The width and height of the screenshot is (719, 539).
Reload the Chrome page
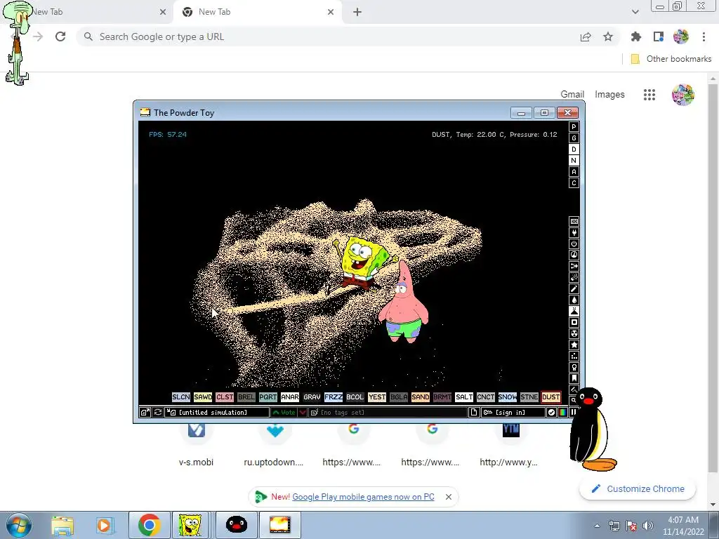60,36
